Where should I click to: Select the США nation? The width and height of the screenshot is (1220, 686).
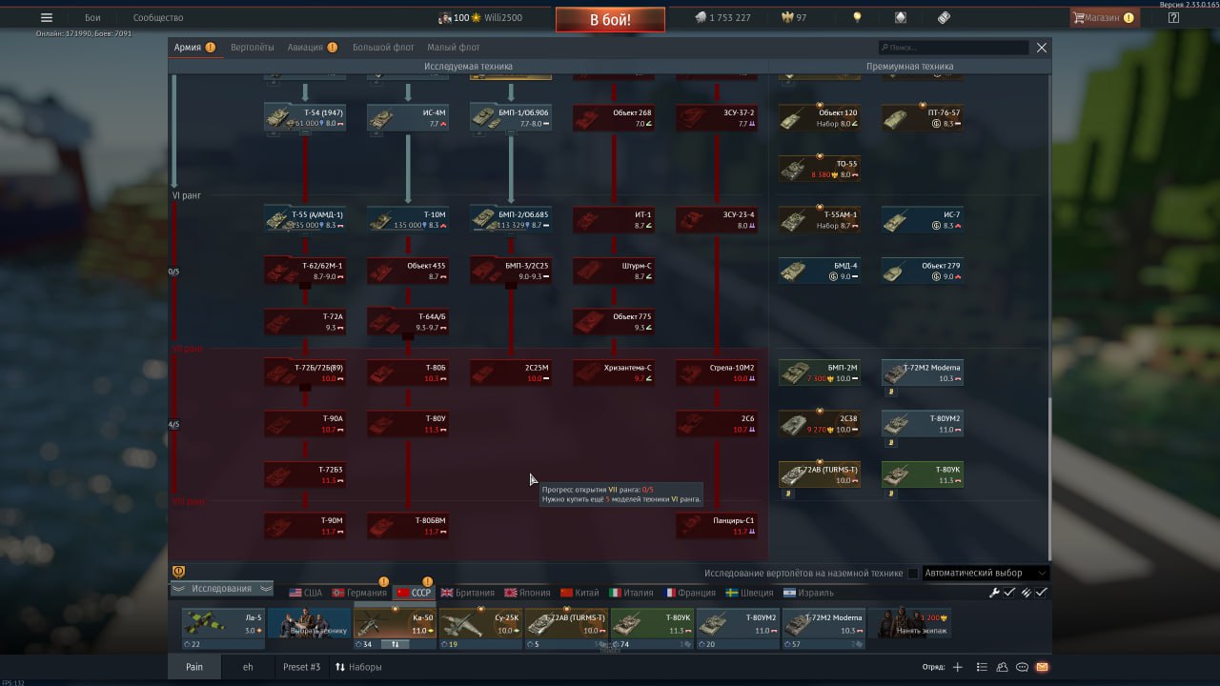click(306, 593)
